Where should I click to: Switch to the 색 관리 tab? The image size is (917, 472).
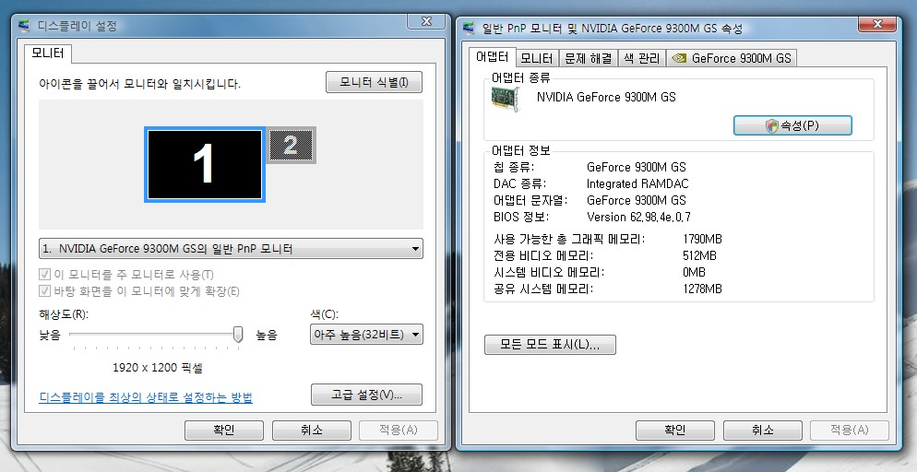pyautogui.click(x=642, y=58)
